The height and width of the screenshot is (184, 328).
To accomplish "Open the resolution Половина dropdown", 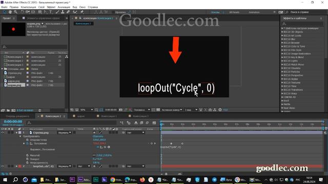I will coord(141,110).
